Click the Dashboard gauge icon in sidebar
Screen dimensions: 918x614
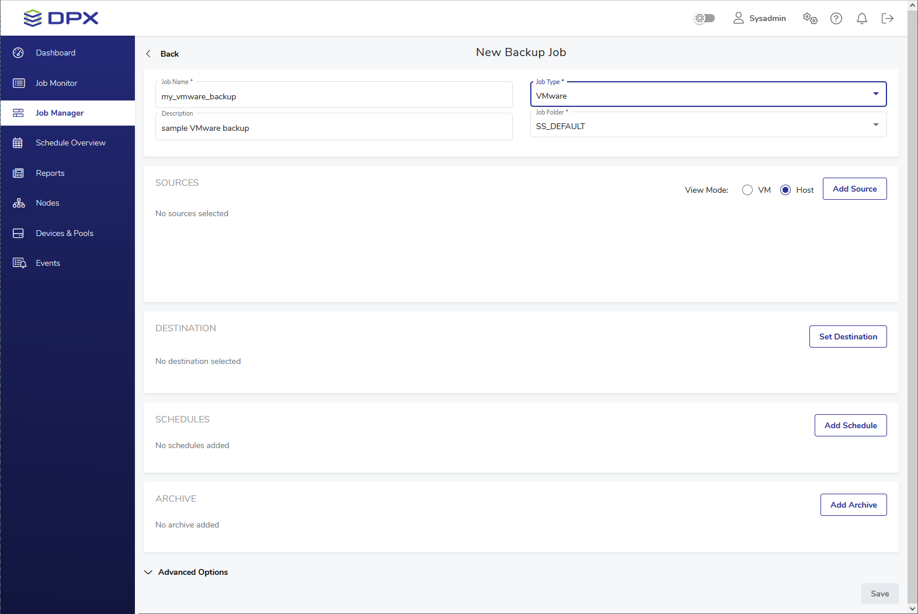tap(18, 53)
